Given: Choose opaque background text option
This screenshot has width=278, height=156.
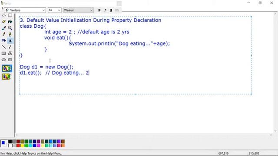Looking at the screenshot, I should [x=7, y=68].
